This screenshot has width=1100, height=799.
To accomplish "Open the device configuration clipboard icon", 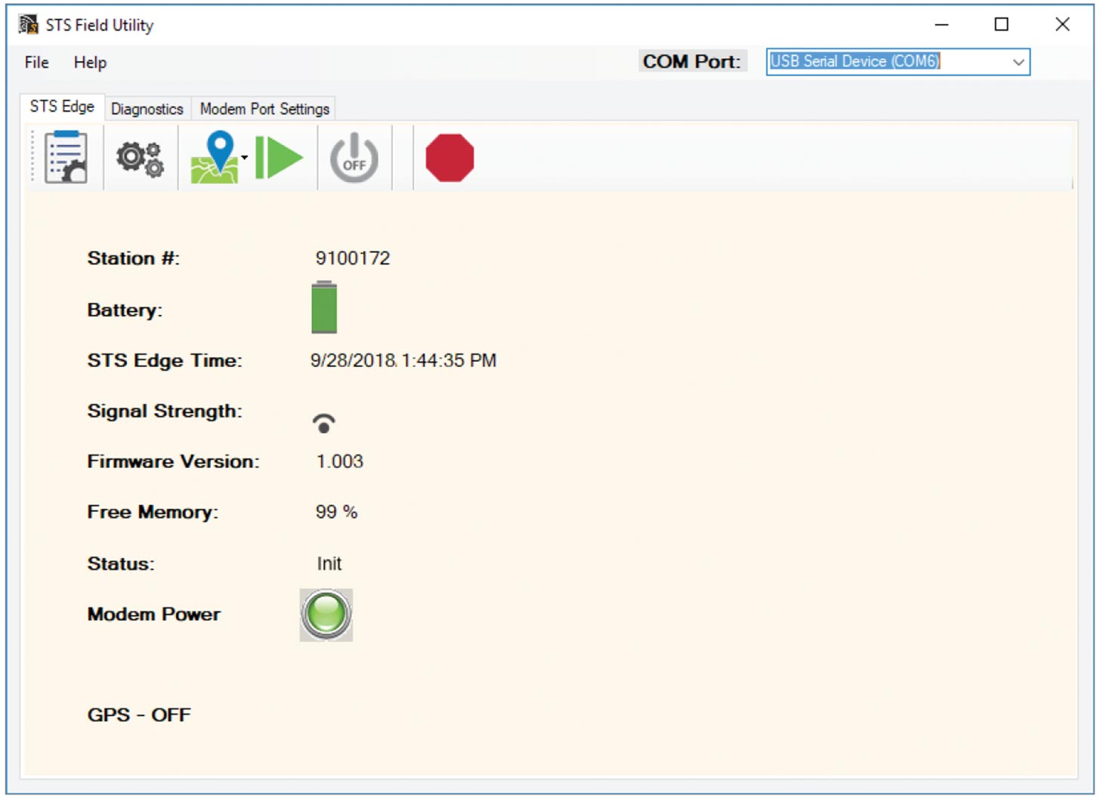I will [x=64, y=156].
